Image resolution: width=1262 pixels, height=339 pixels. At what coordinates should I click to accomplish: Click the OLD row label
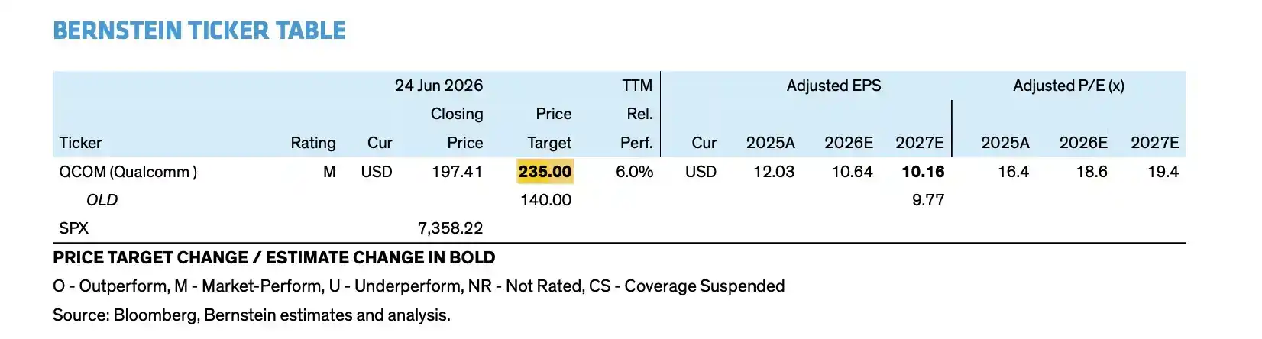tap(102, 200)
